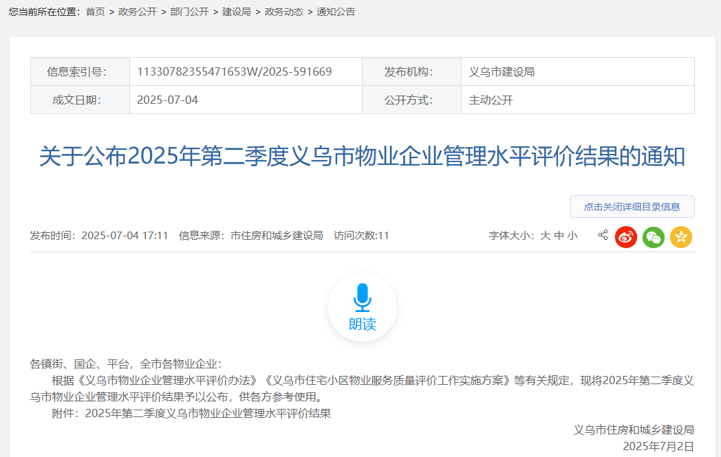Go to 通知公告 breadcrumb
The height and width of the screenshot is (457, 721).
(x=336, y=12)
